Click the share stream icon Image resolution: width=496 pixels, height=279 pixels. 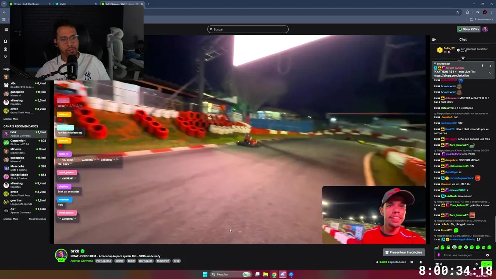point(412,262)
